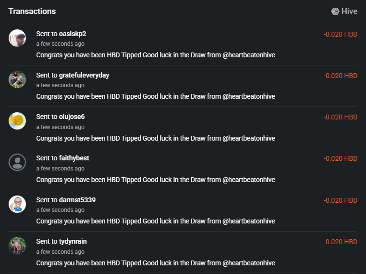Image resolution: width=366 pixels, height=274 pixels.
Task: Click the timestamp under the olujose6 transfer
Action: click(x=60, y=127)
